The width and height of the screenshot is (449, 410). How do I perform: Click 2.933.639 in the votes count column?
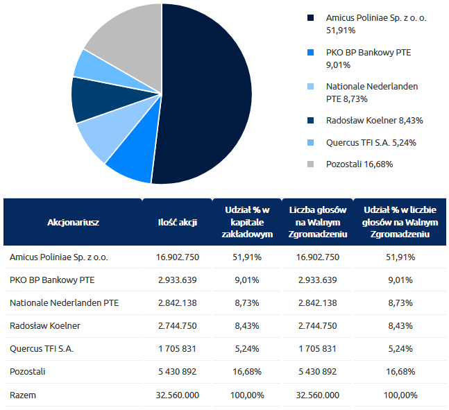pos(318,280)
